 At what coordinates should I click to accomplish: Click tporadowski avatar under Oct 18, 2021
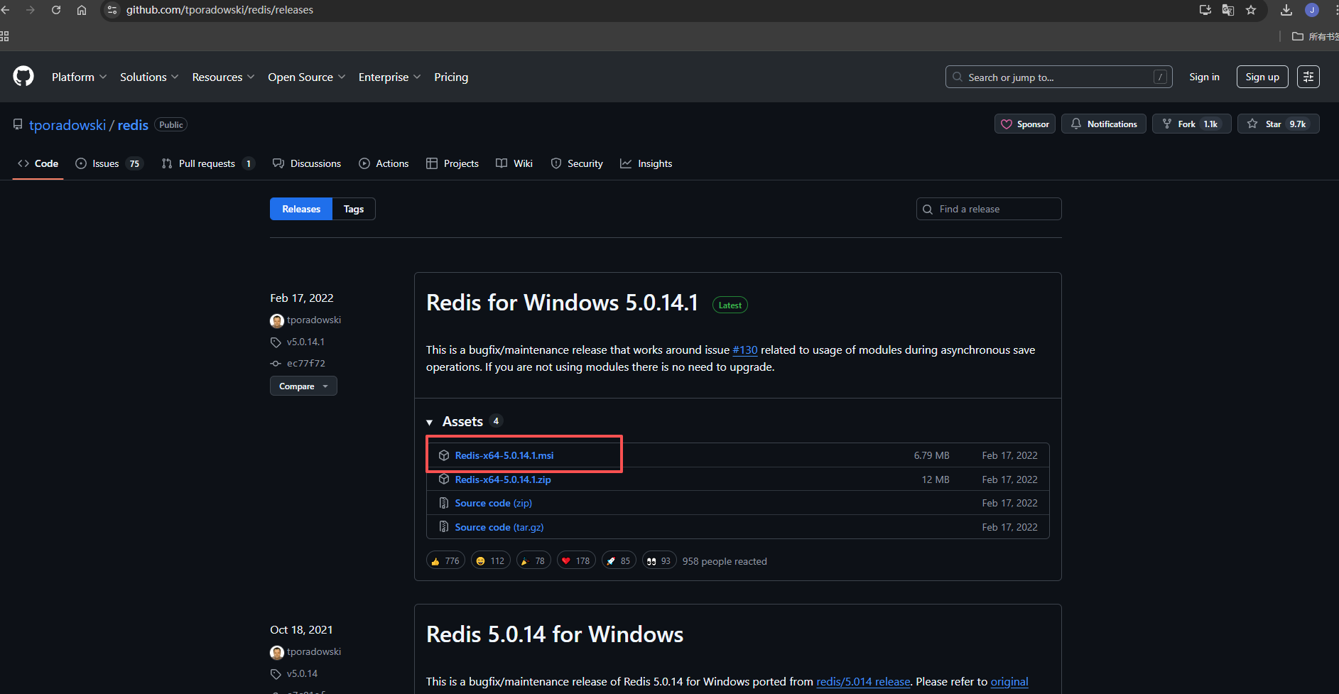pos(277,652)
